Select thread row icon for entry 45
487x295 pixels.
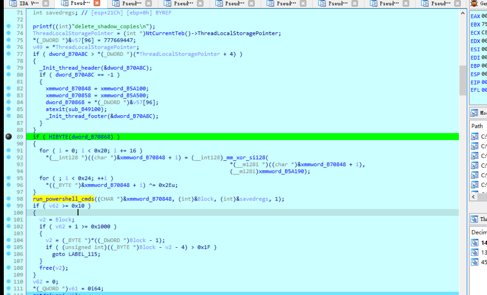pyautogui.click(x=475, y=262)
